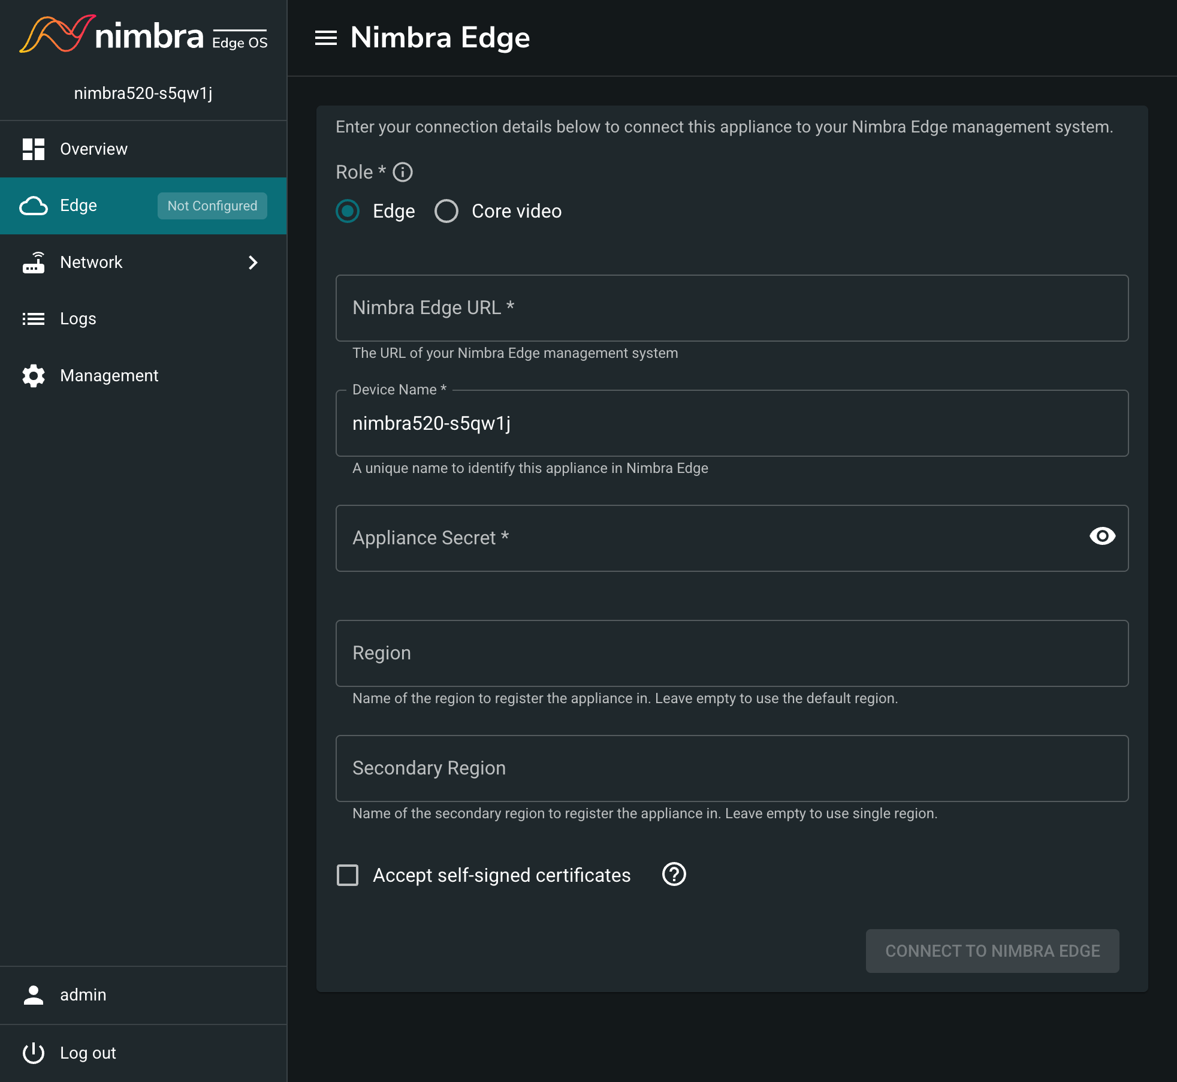Click the 'The URL of your Nimbra Edge management system' hint

(515, 353)
